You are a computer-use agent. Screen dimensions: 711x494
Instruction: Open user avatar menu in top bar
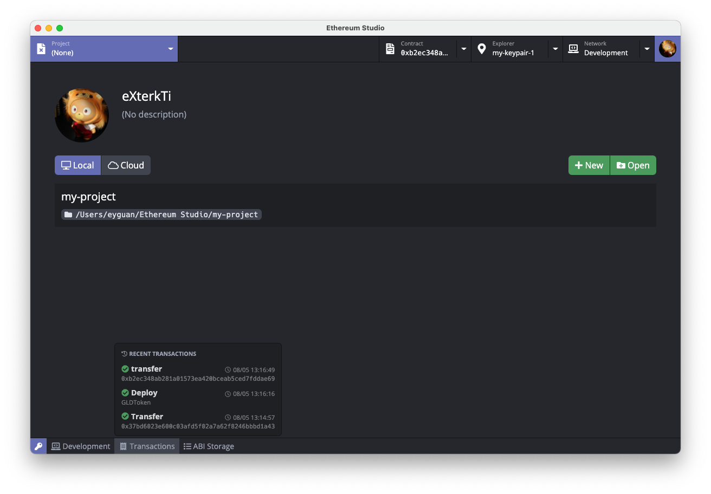(668, 49)
